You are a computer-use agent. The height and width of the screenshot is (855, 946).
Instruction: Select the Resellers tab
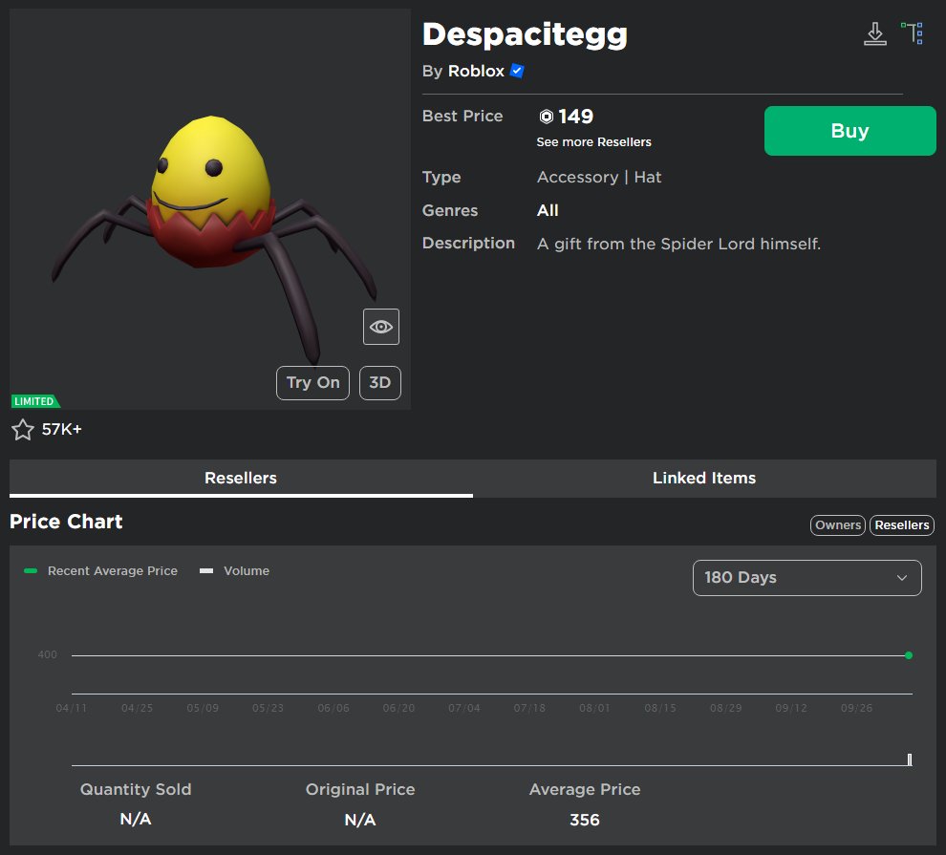coord(241,478)
